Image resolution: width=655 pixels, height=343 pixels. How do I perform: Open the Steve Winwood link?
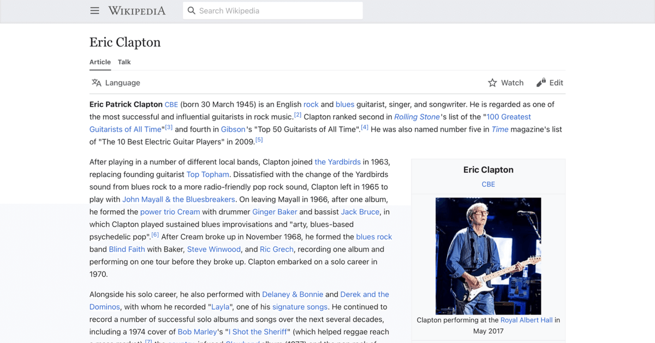pos(214,250)
